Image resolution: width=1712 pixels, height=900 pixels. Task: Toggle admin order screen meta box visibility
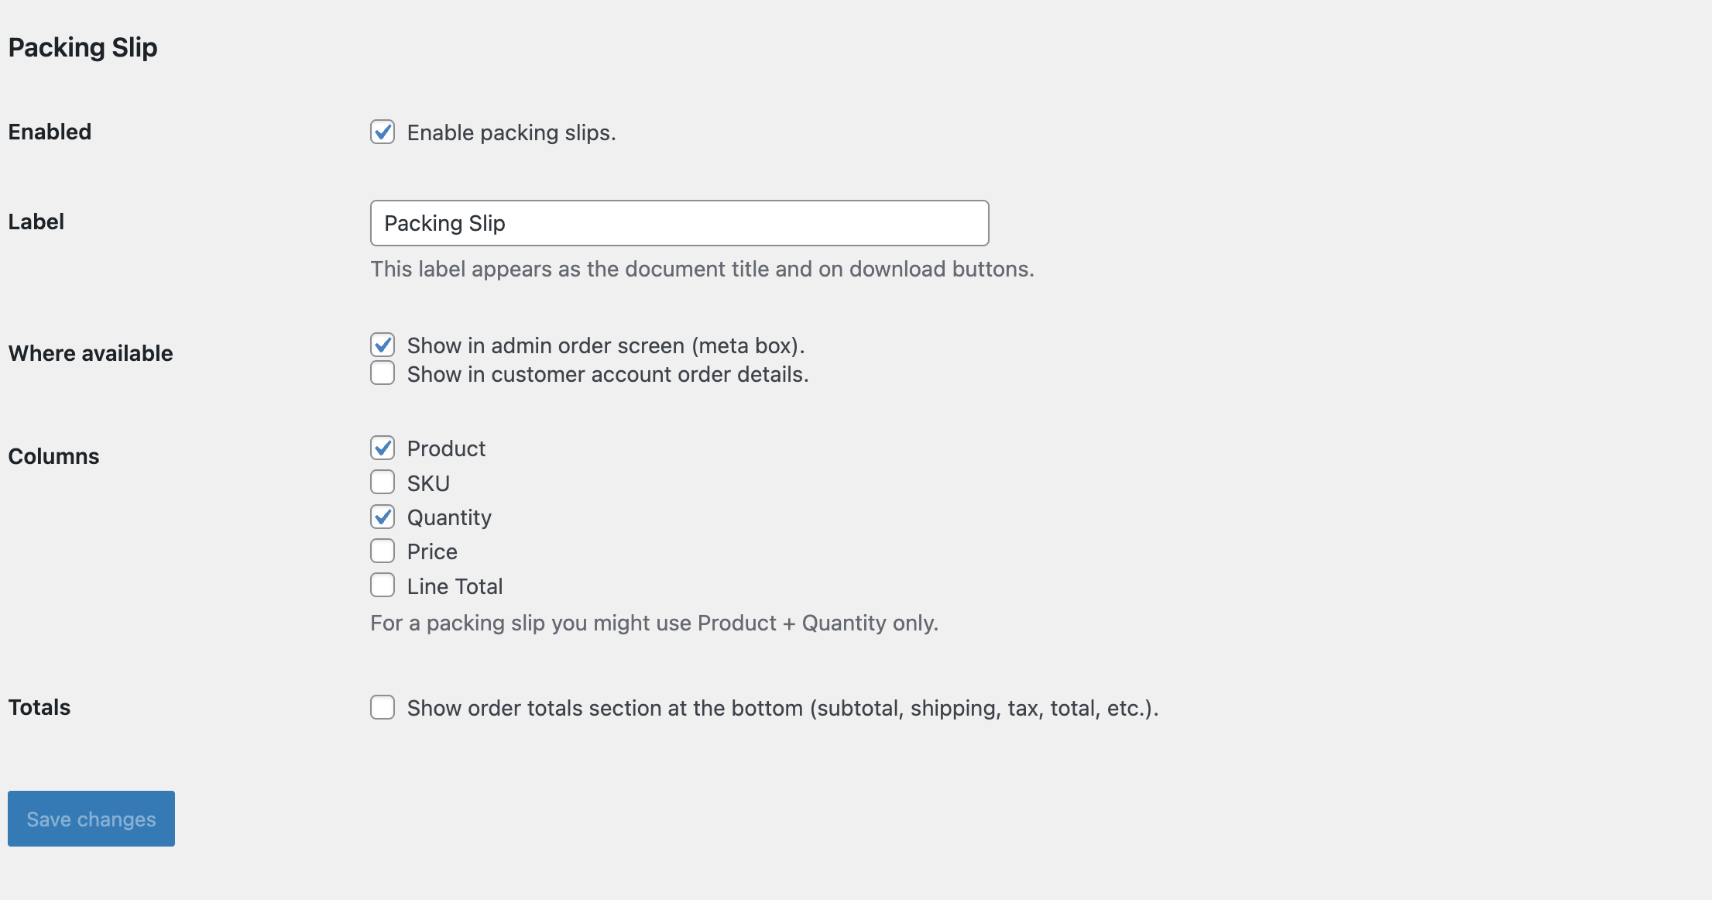coord(383,345)
